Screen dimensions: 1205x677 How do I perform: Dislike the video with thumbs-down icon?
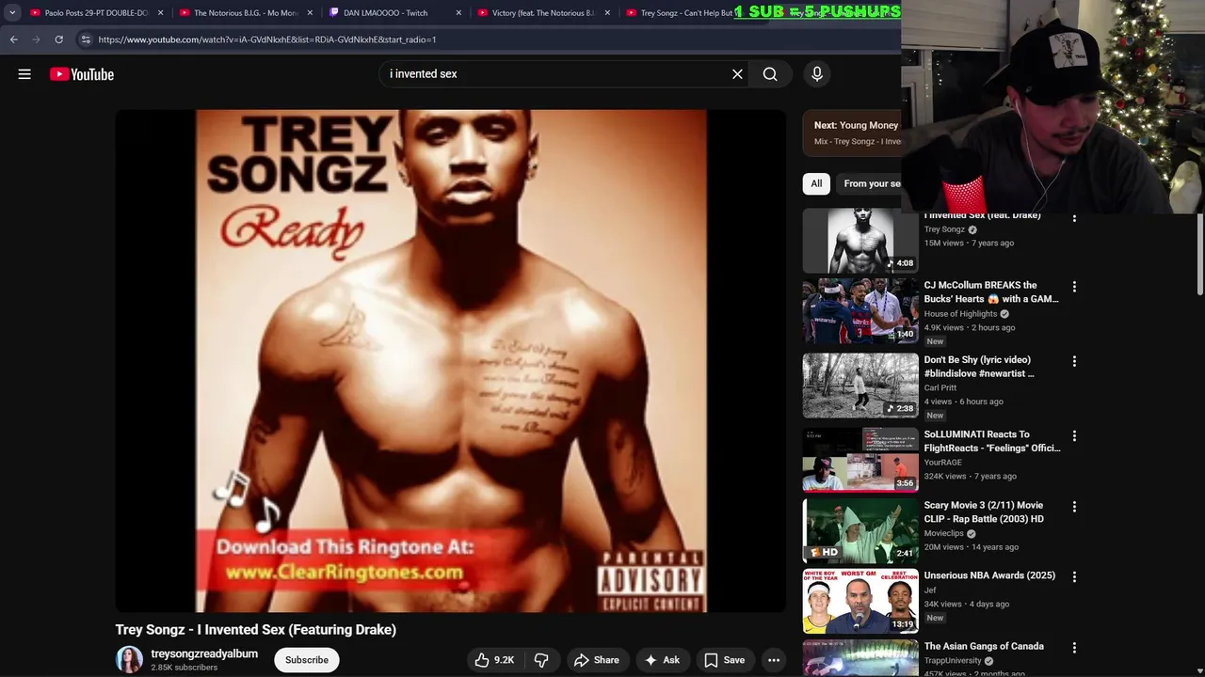pyautogui.click(x=541, y=660)
